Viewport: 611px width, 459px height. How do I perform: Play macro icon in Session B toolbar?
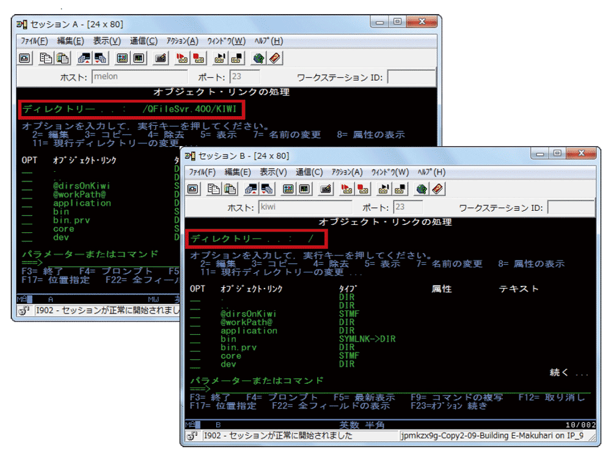(x=384, y=189)
